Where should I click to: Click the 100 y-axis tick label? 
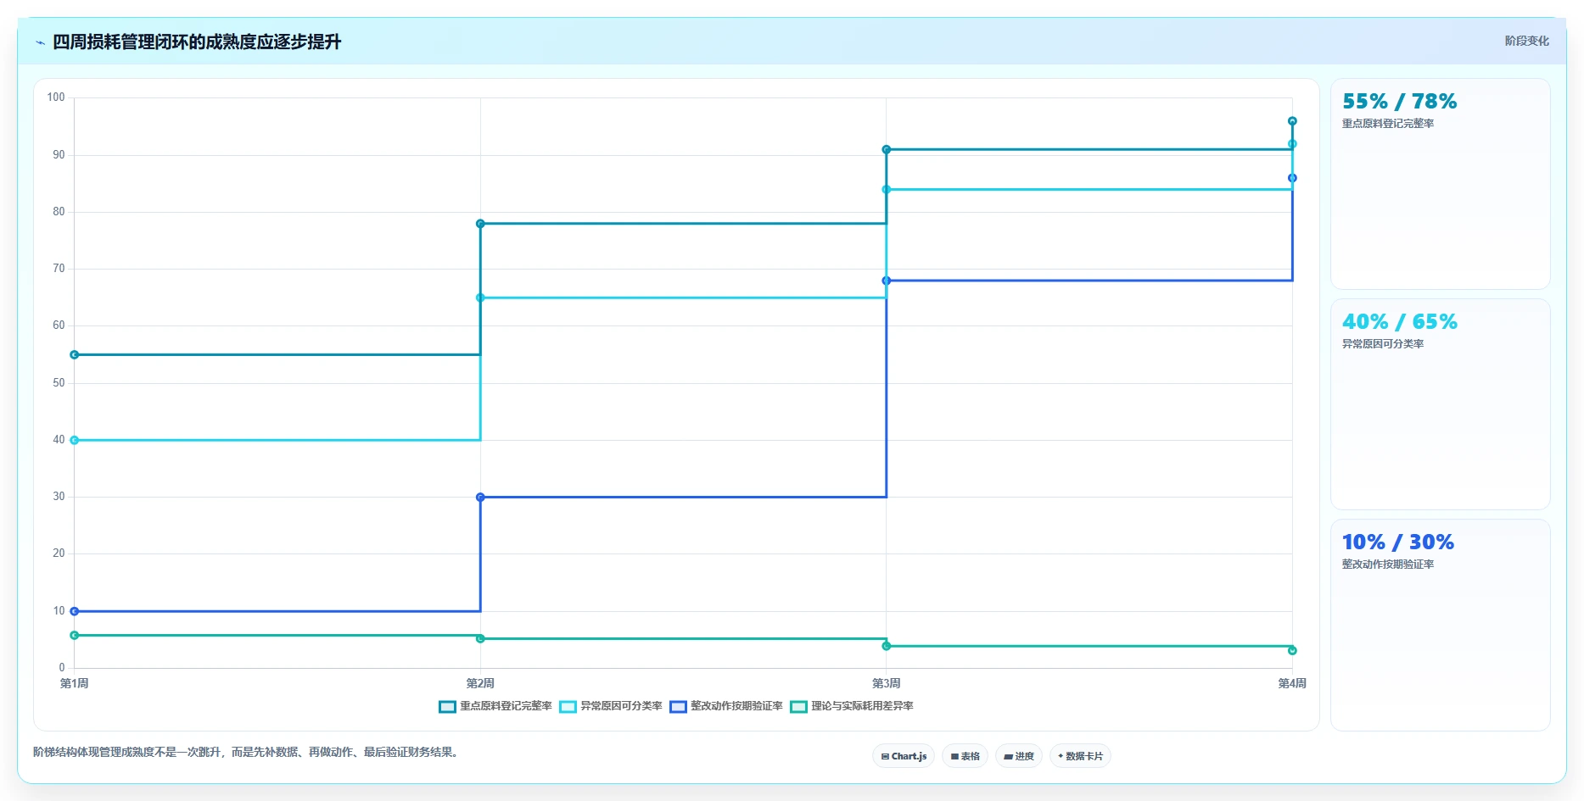pyautogui.click(x=56, y=97)
